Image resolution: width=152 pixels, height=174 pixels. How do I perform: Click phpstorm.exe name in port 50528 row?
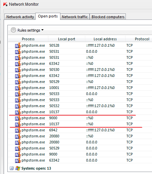33,45
